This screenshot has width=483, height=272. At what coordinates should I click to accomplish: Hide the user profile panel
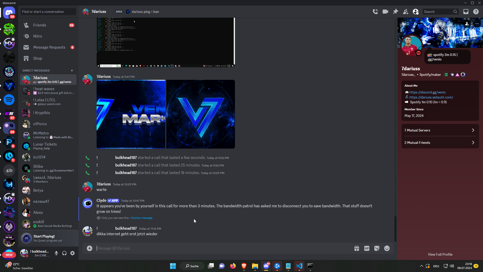416,12
